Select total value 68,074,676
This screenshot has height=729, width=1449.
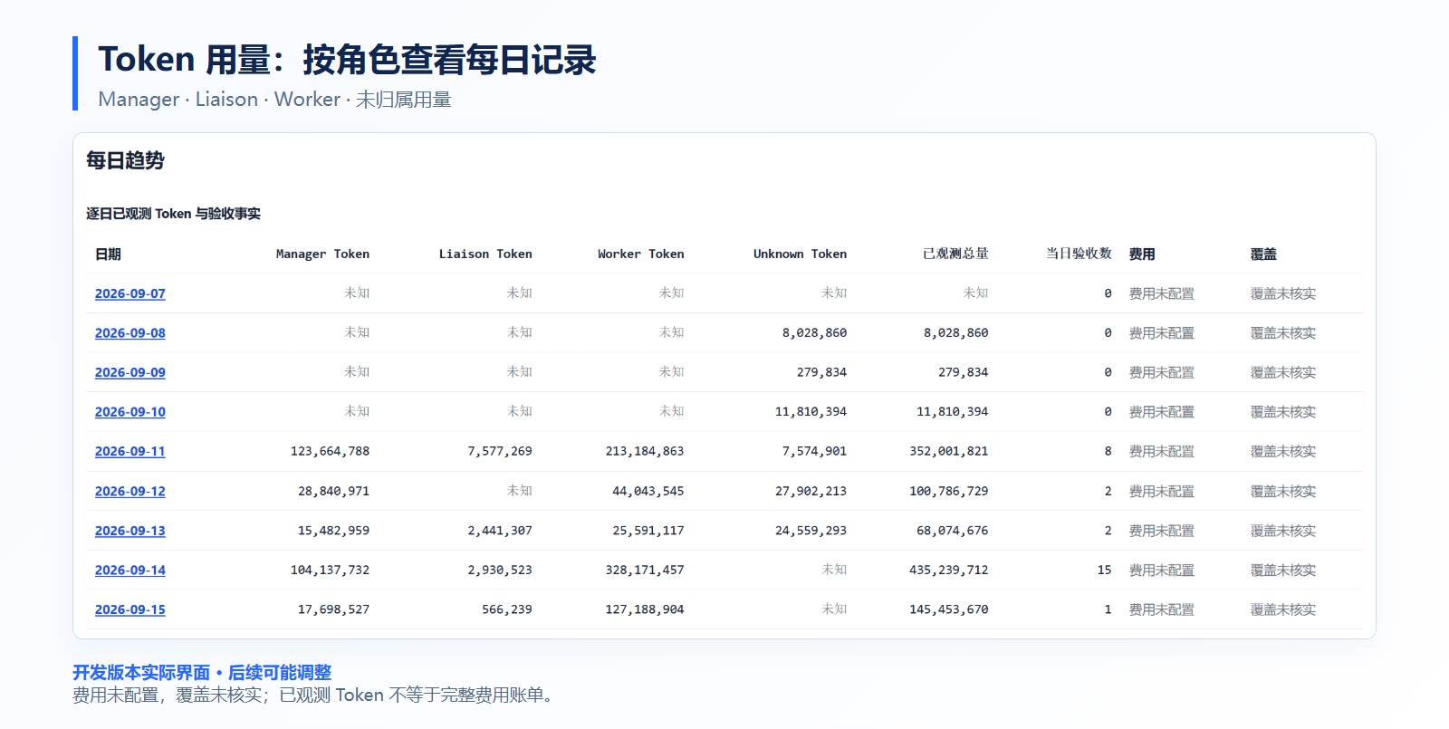[x=953, y=531]
